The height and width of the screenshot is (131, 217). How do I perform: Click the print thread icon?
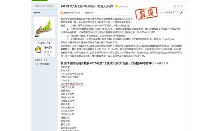point(175,6)
